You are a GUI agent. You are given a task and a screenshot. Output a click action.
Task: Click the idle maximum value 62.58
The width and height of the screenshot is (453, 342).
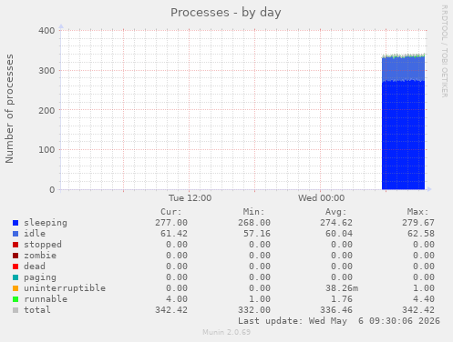tap(421, 234)
